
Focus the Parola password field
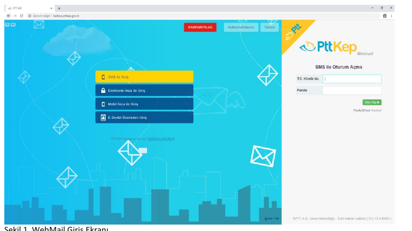[352, 90]
